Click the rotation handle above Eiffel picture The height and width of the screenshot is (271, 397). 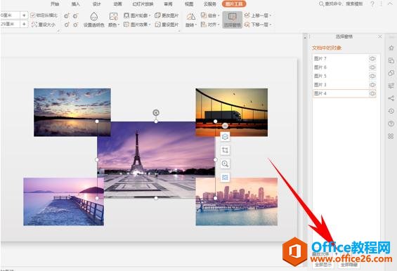[x=156, y=112]
